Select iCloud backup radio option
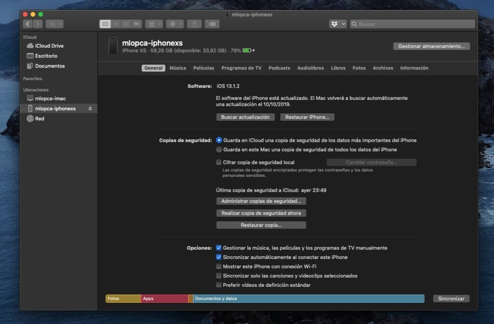Viewport: 494px width, 324px height. (219, 140)
